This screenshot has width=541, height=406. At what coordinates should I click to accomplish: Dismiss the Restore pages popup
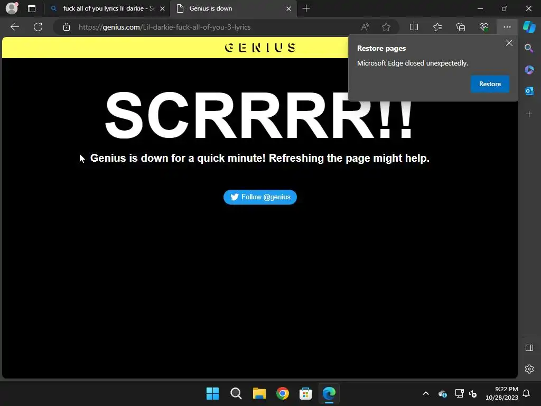point(509,43)
